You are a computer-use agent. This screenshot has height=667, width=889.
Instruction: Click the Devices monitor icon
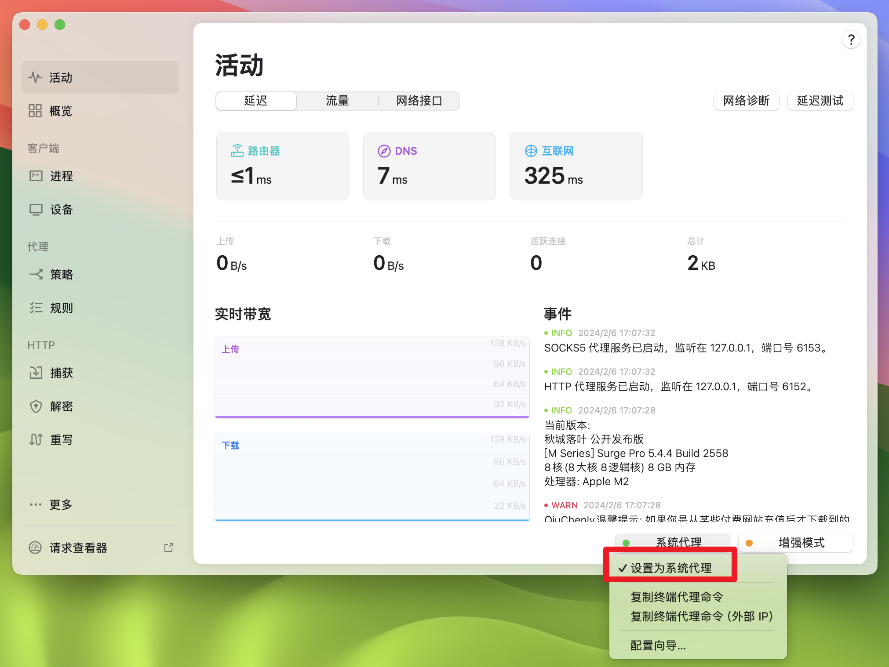[x=36, y=210]
